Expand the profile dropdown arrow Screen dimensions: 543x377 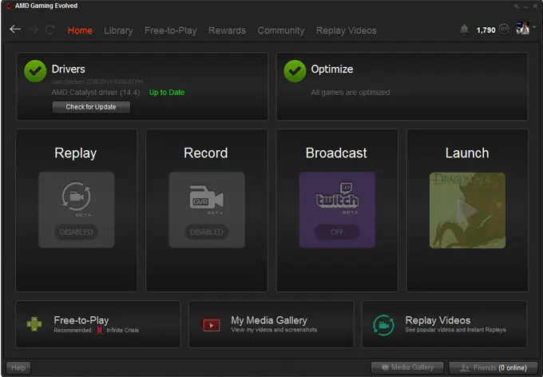(534, 26)
